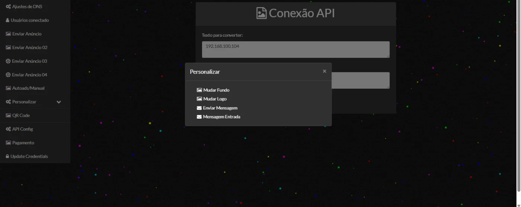The width and height of the screenshot is (521, 207).
Task: Click the gears icon beside Ajustes de DNS
Action: click(8, 7)
